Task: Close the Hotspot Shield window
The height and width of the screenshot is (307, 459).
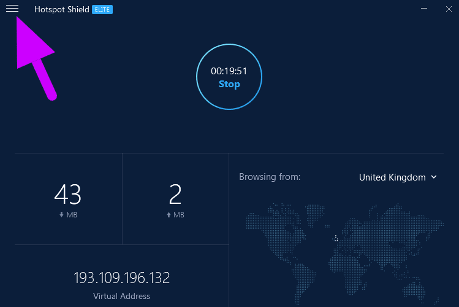Action: tap(449, 9)
